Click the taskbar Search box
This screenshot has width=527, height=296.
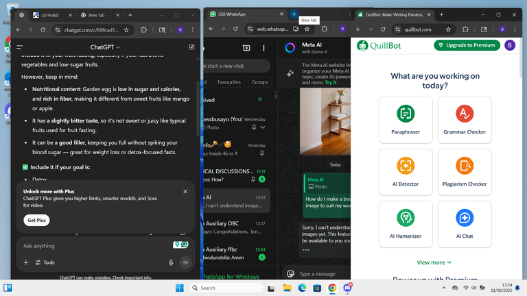pos(226,288)
